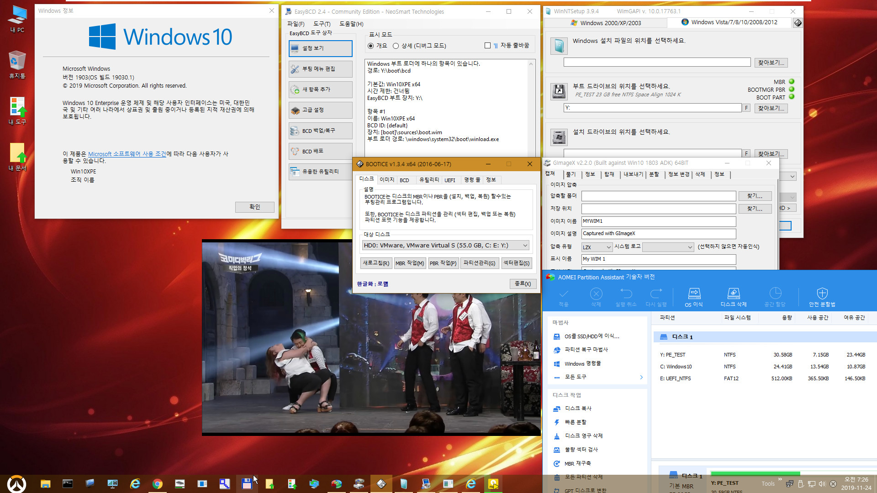Viewport: 877px width, 493px height.
Task: Select Windows 명령줄 in AOMEI sidebar
Action: point(582,364)
